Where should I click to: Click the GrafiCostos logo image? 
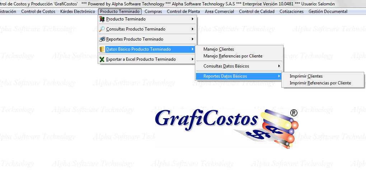point(227,128)
